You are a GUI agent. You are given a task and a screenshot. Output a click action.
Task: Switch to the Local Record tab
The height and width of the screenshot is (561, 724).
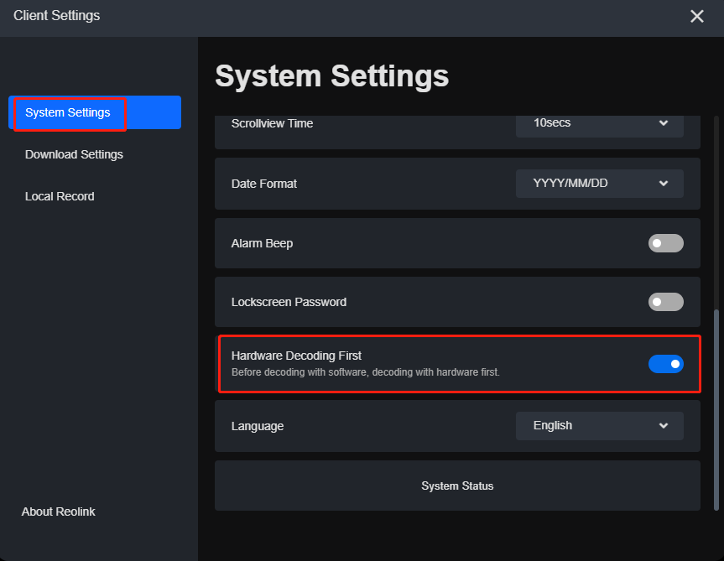coord(60,196)
